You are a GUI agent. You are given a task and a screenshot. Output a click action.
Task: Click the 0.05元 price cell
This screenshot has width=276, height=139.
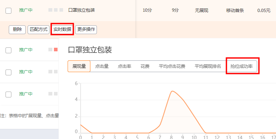tap(264, 11)
